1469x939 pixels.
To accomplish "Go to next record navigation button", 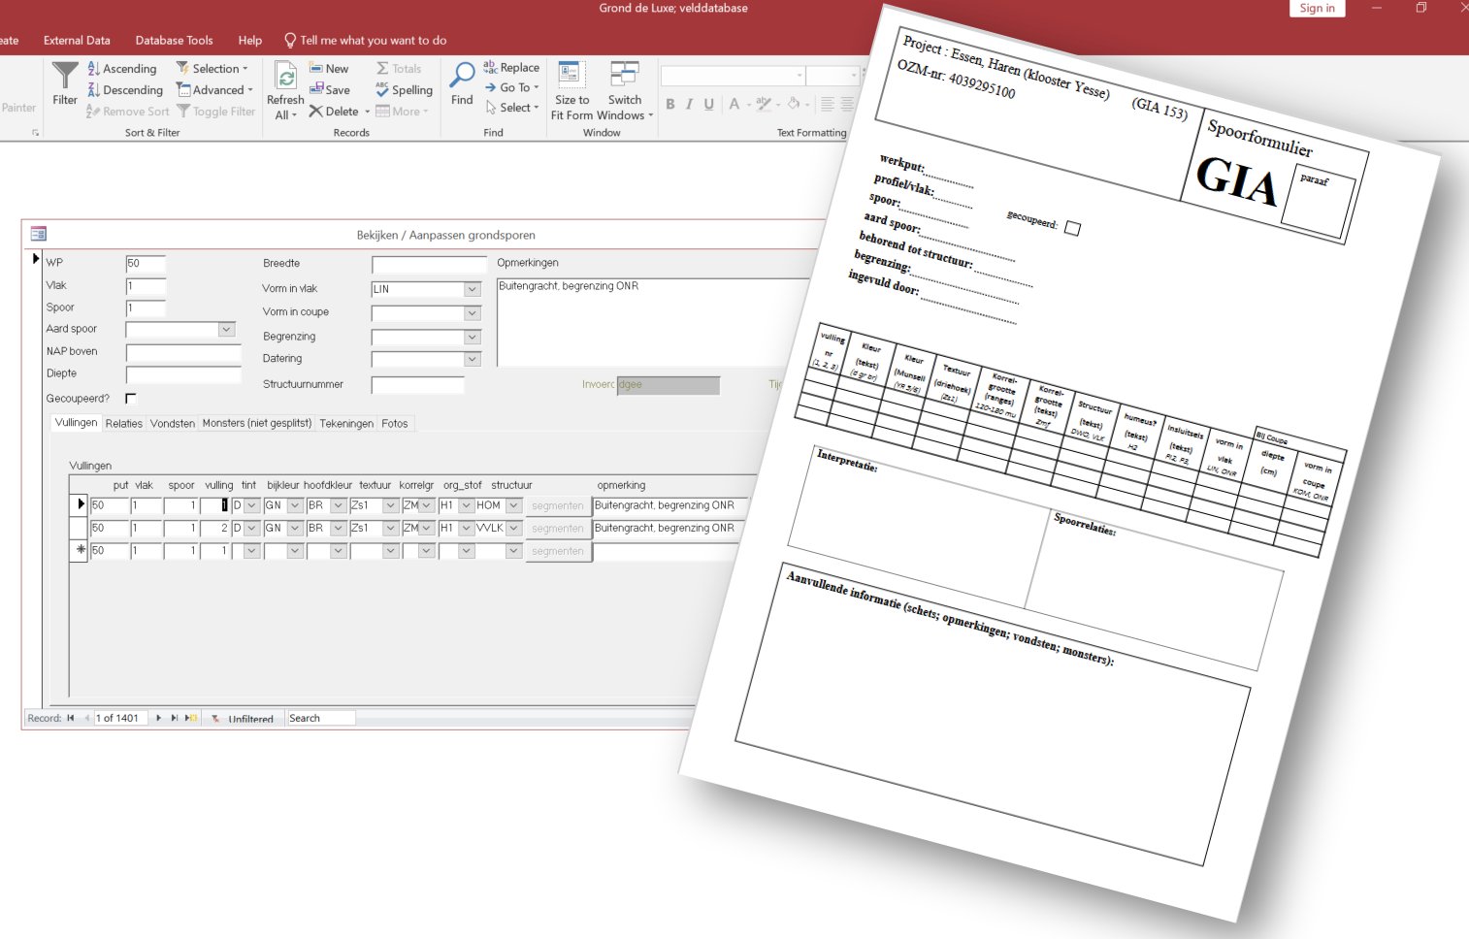I will (159, 718).
